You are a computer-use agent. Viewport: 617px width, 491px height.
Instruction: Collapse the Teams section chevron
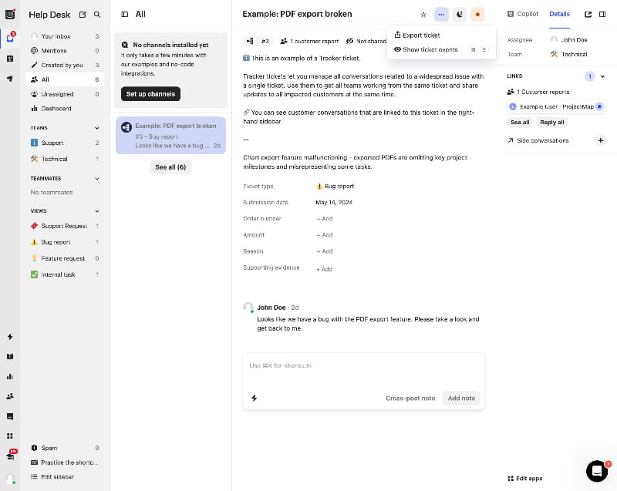click(97, 128)
